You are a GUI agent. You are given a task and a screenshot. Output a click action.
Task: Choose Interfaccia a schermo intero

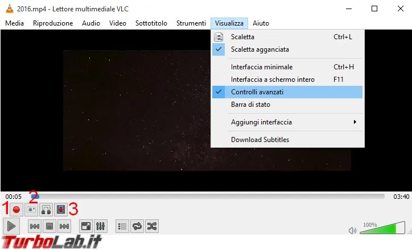pos(287,80)
